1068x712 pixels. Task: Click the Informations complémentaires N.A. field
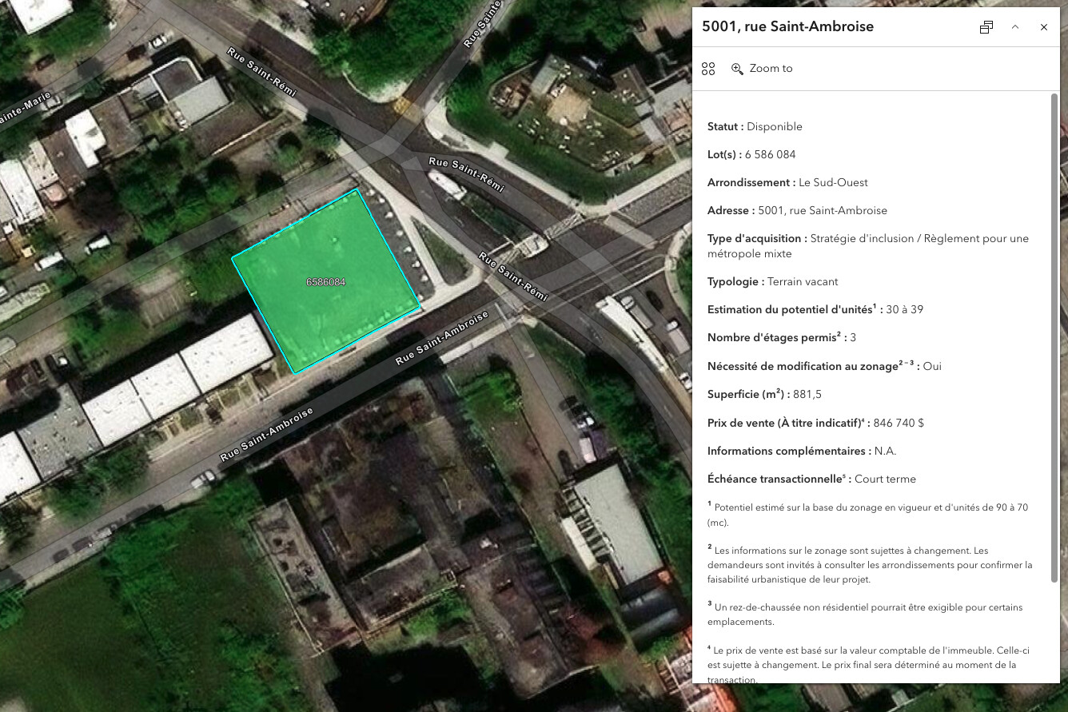coord(801,451)
